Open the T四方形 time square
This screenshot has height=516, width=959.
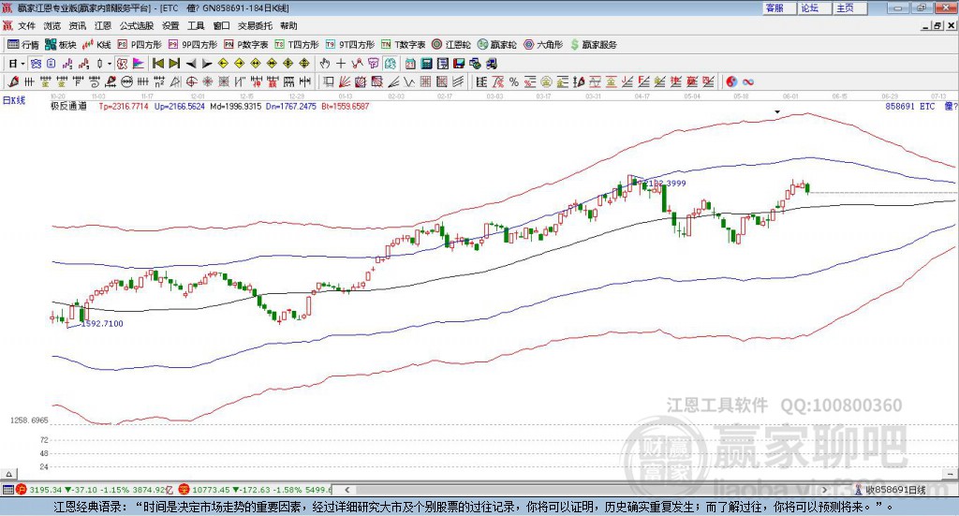click(x=297, y=45)
